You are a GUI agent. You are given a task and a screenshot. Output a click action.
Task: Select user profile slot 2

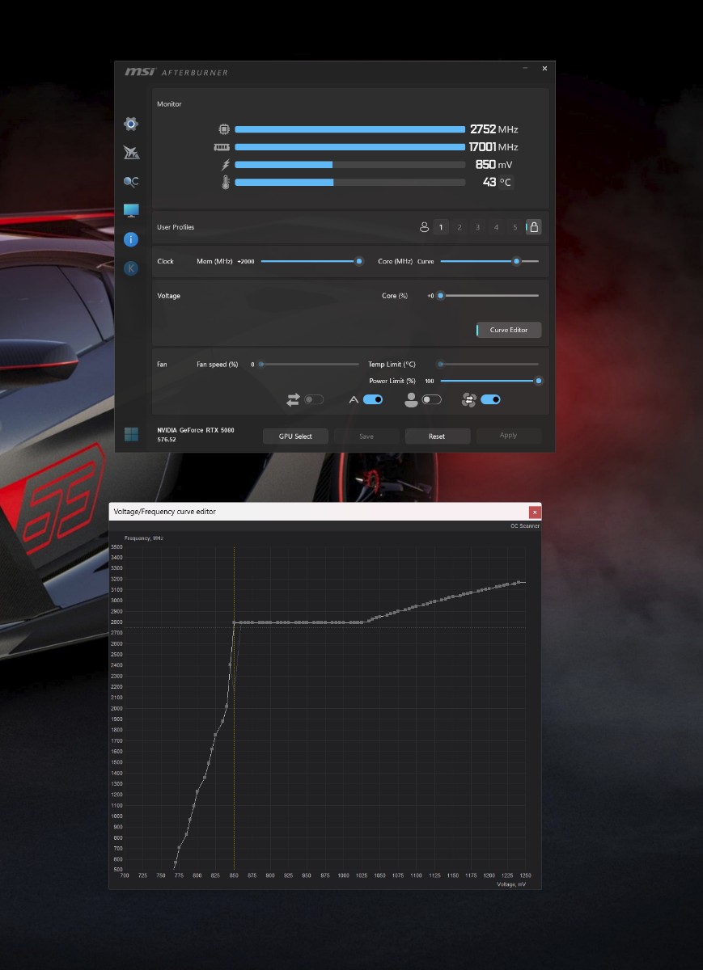tap(459, 227)
